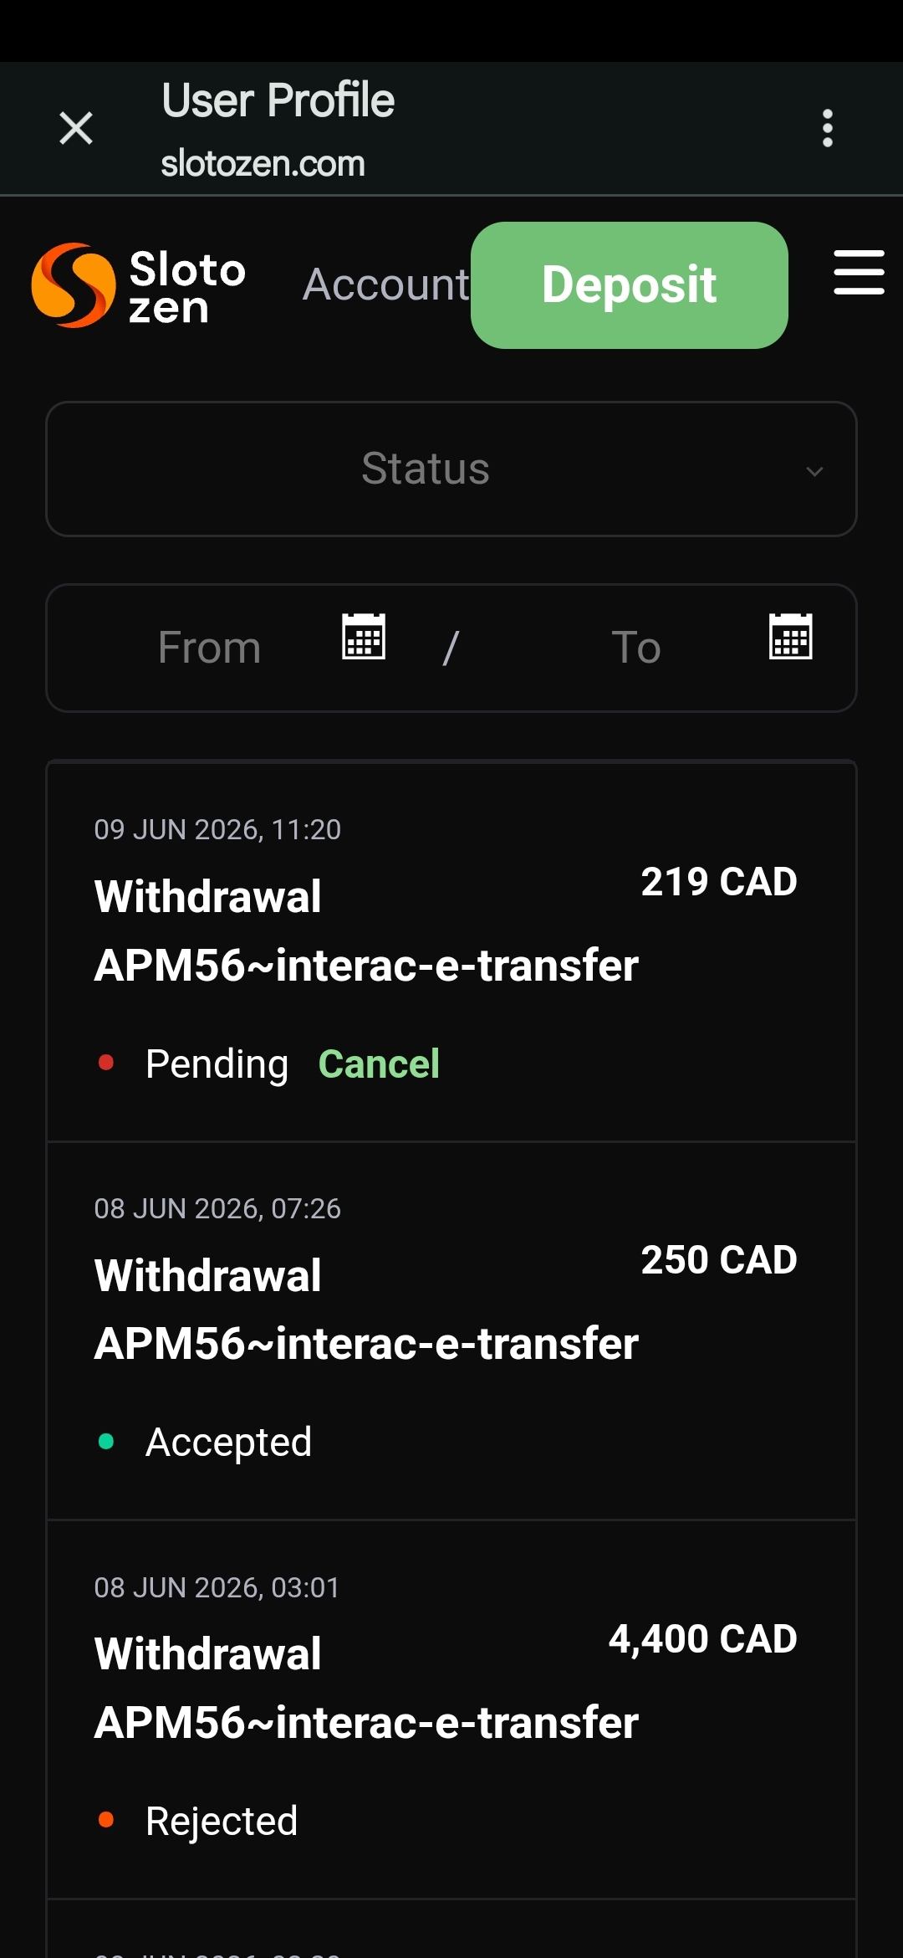Click the Status dropdown chevron arrow
Image resolution: width=903 pixels, height=1958 pixels.
814,471
